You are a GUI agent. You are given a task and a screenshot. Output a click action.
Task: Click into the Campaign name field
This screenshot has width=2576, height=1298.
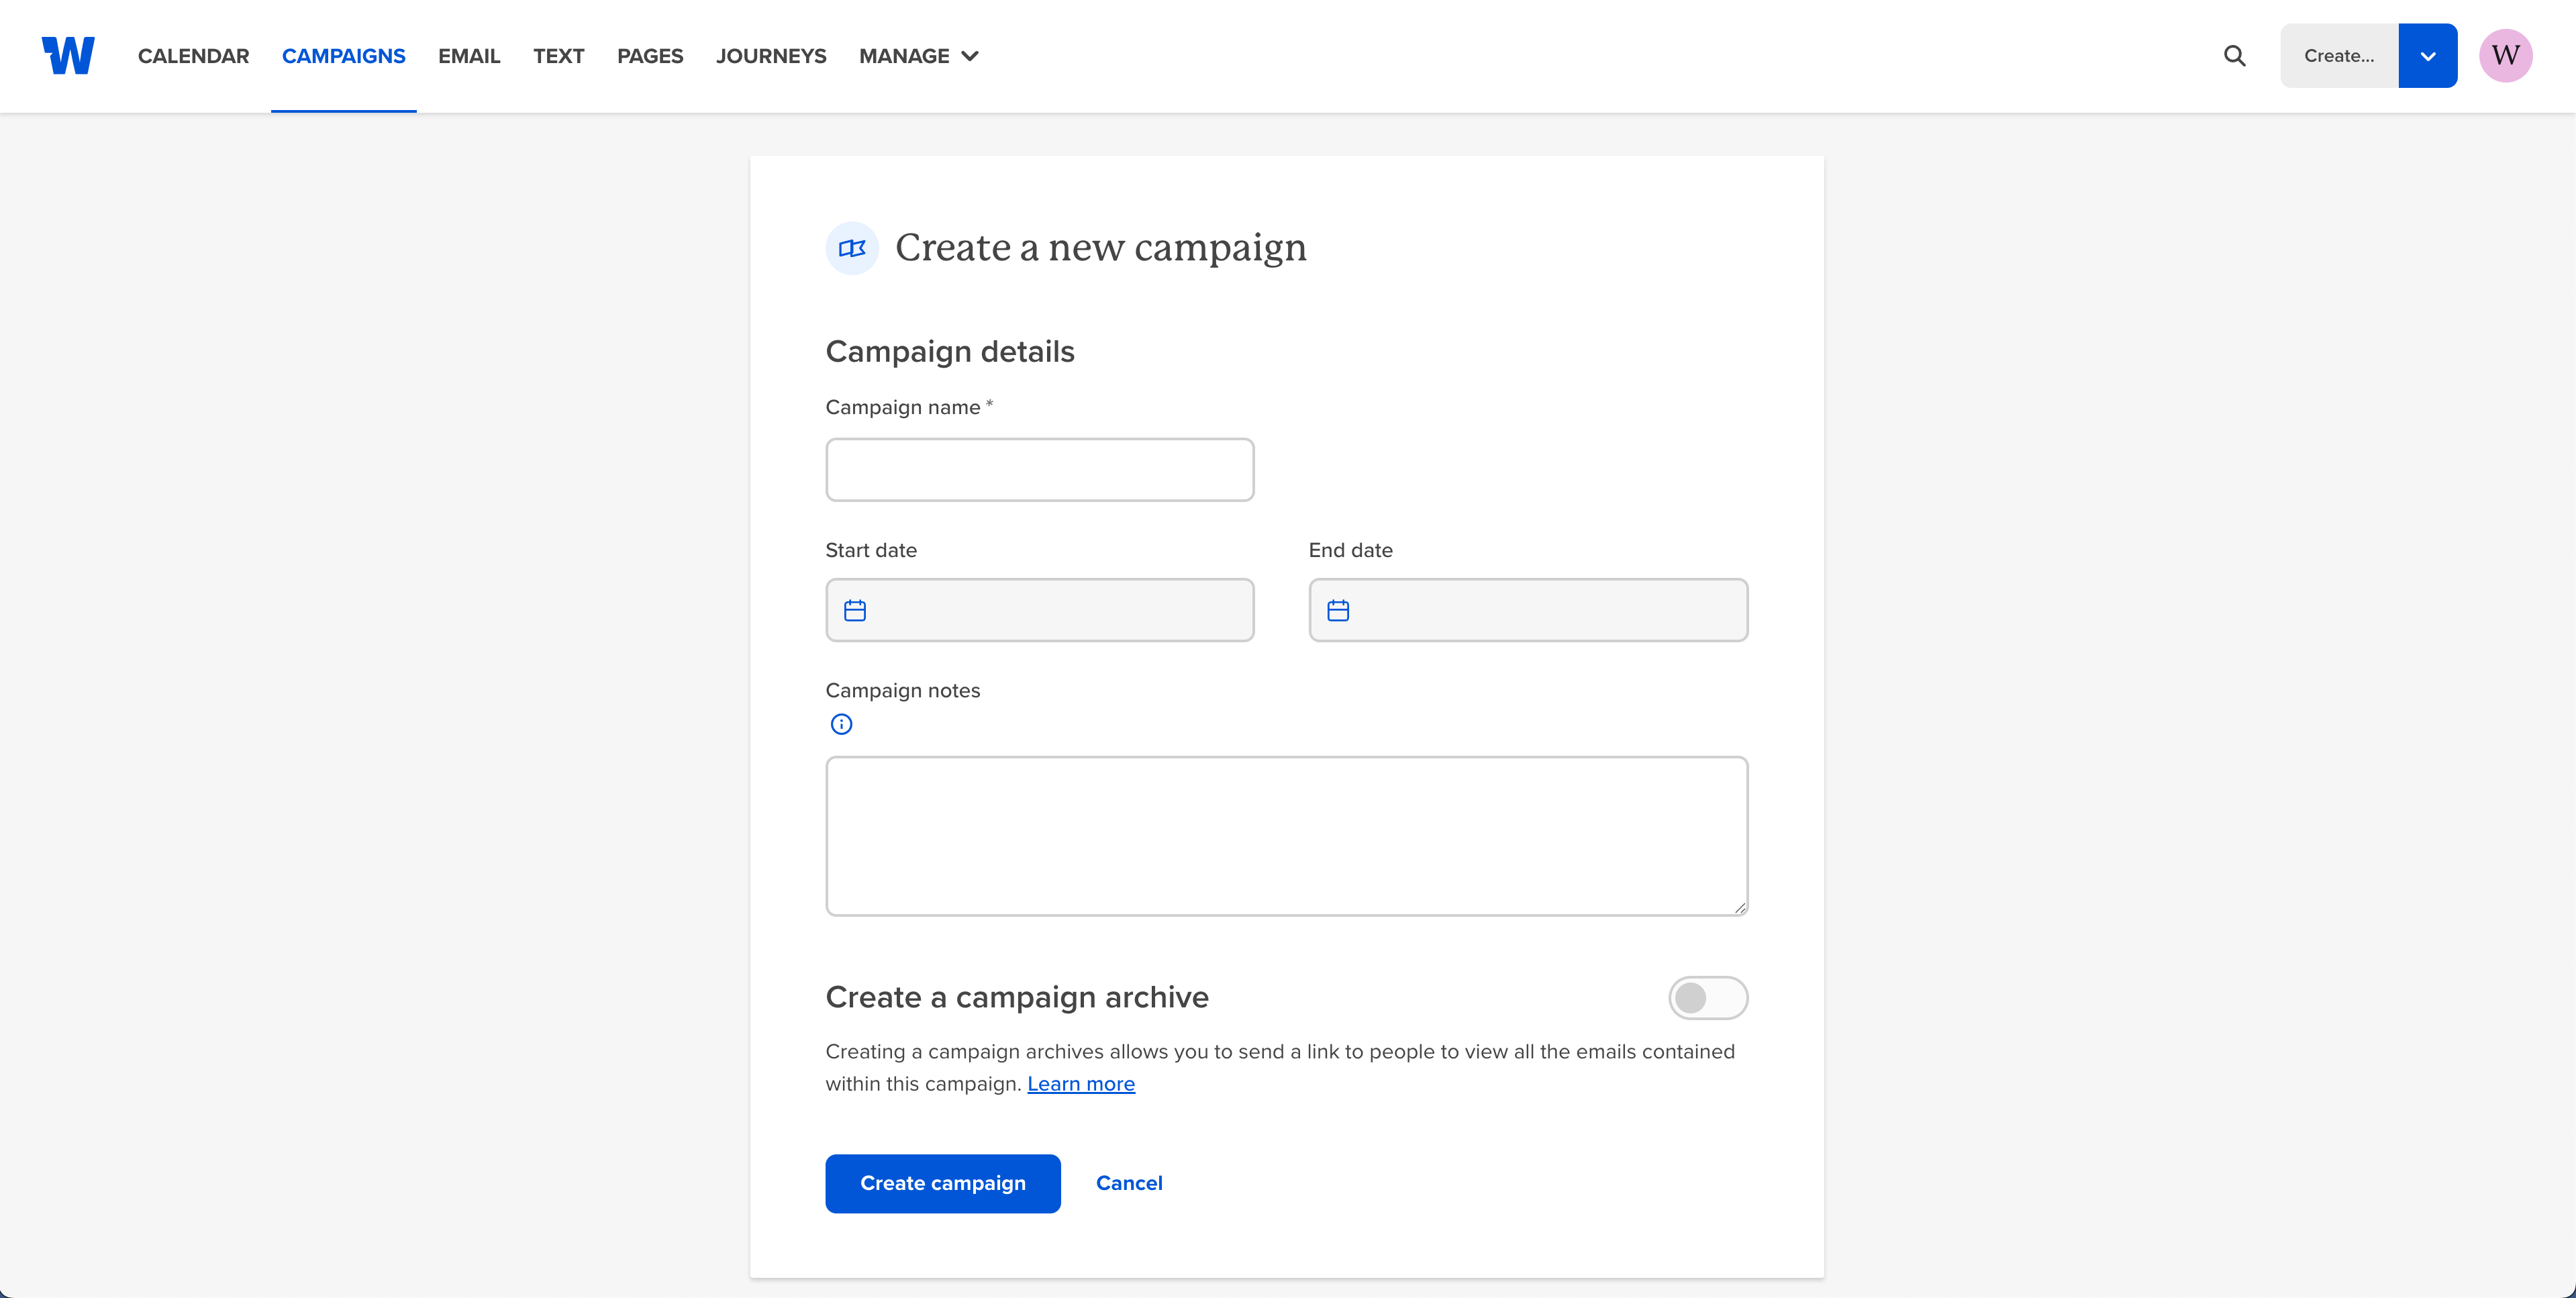point(1039,469)
